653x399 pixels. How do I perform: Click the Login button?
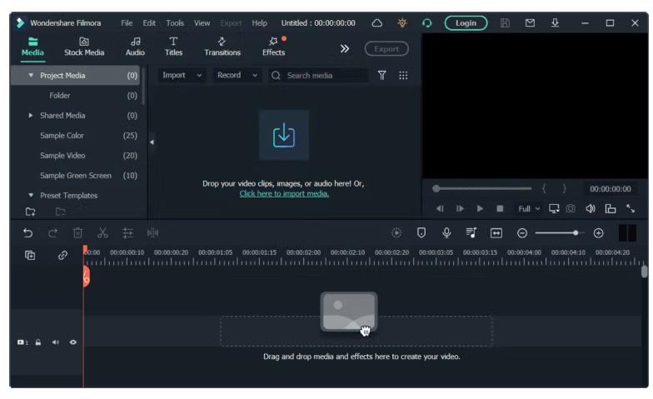pos(466,22)
